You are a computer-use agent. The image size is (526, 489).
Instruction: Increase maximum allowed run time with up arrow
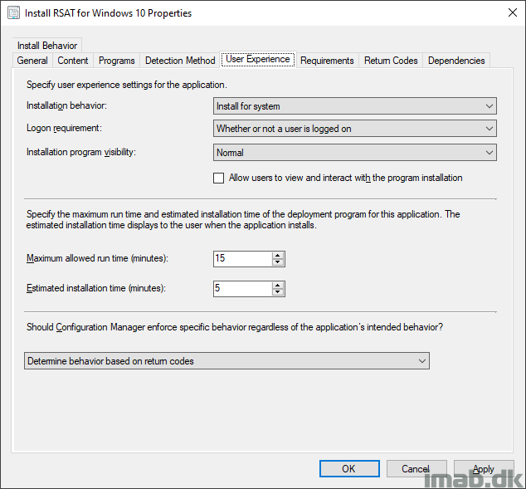(x=278, y=256)
